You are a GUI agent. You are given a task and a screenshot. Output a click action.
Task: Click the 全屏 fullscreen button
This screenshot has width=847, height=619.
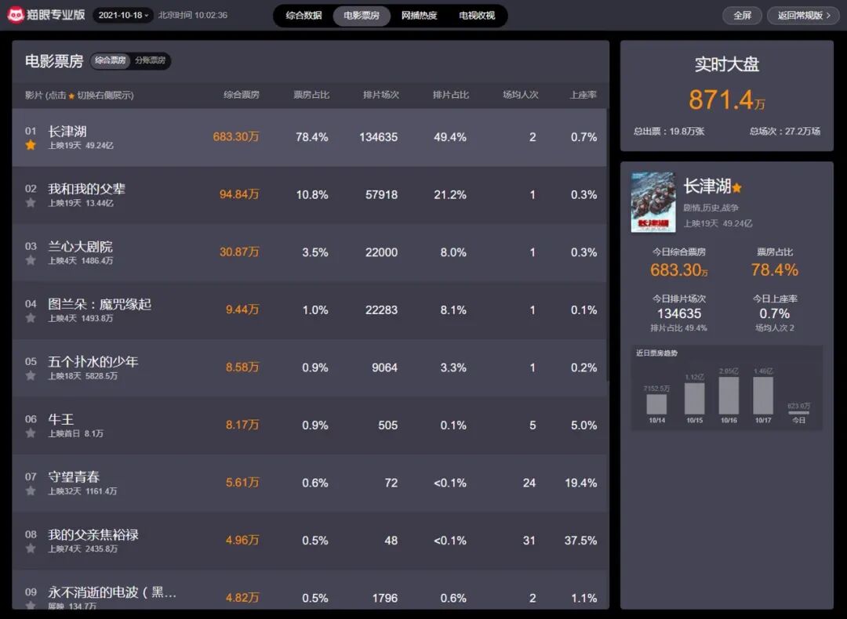click(x=742, y=15)
